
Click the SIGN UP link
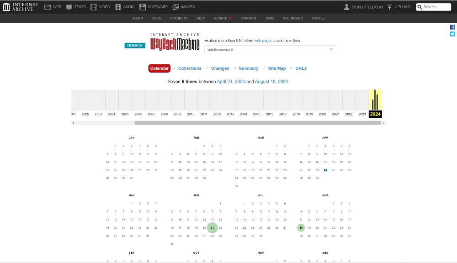(359, 7)
